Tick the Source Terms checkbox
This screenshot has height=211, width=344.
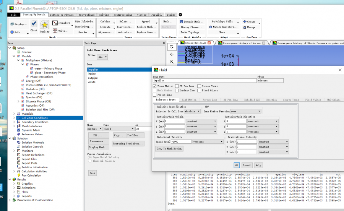click(x=199, y=86)
